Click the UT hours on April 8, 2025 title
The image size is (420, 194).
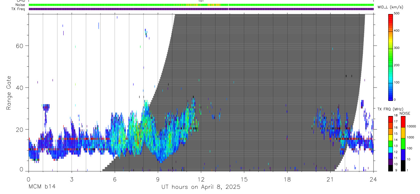201,187
